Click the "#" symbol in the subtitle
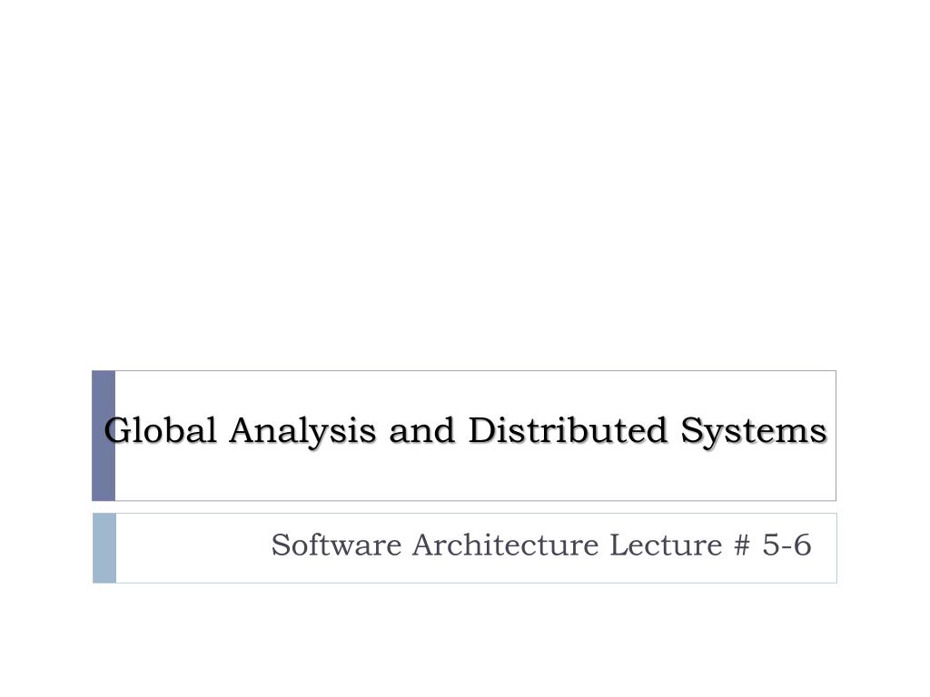 tap(742, 545)
